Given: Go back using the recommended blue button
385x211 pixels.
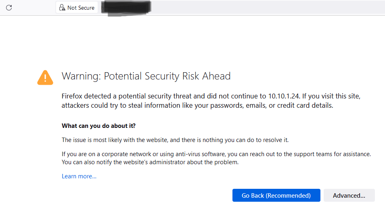Looking at the screenshot, I should click(x=276, y=195).
